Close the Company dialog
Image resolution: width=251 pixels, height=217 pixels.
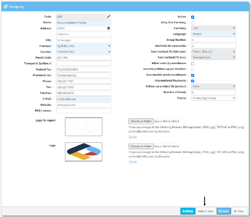(239, 211)
